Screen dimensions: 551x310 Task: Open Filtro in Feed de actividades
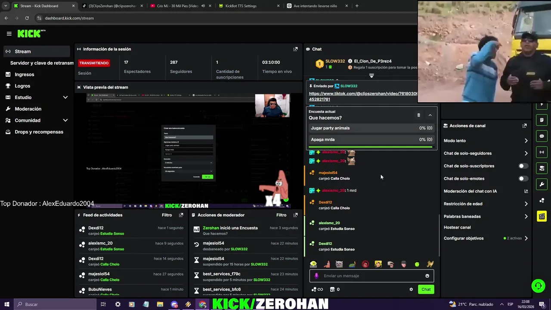(167, 215)
